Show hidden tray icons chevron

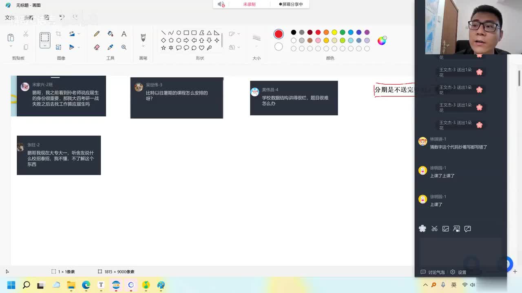tap(425, 285)
